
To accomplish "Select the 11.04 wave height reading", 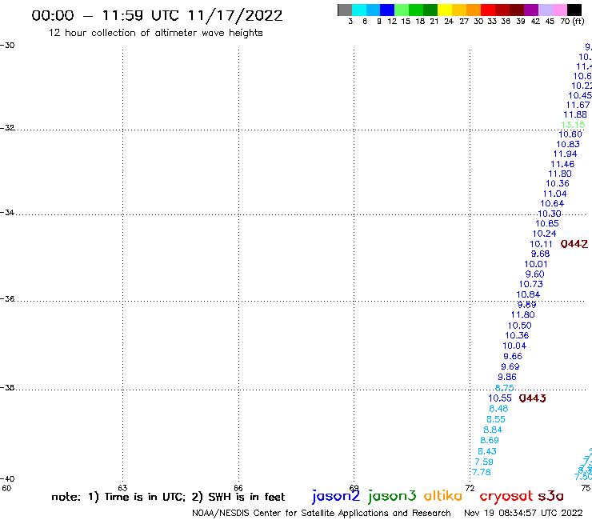I will tap(555, 194).
